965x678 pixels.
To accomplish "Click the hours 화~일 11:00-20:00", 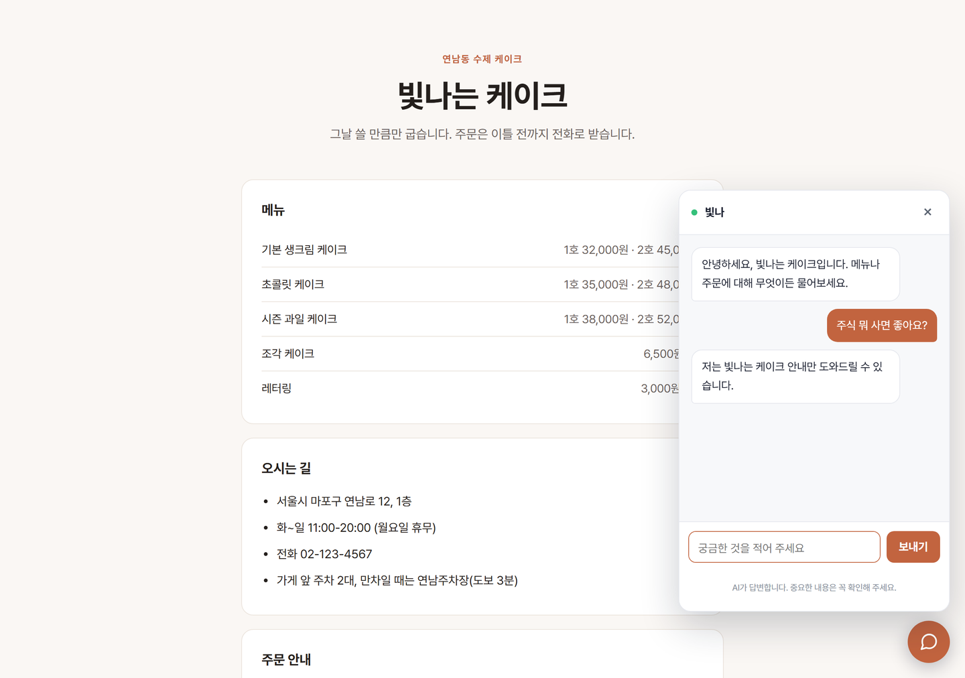I will [356, 528].
